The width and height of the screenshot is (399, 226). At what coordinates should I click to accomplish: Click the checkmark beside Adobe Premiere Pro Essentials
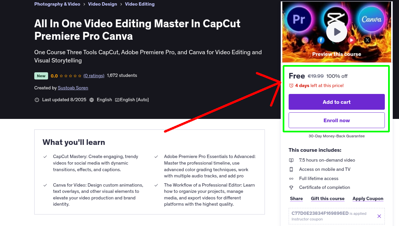point(156,157)
